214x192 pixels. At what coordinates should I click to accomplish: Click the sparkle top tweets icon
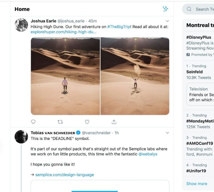click(165, 9)
